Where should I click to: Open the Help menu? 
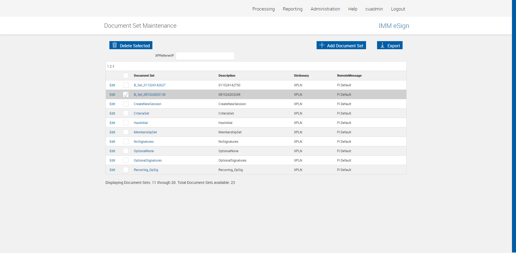point(353,9)
